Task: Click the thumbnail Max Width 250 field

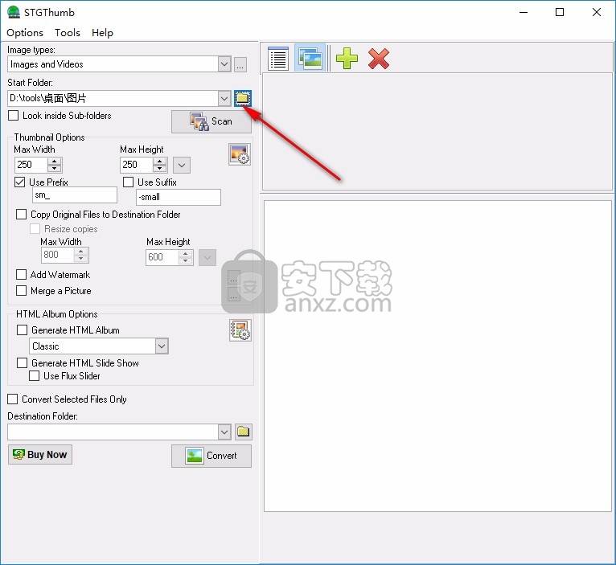Action: pyautogui.click(x=31, y=165)
